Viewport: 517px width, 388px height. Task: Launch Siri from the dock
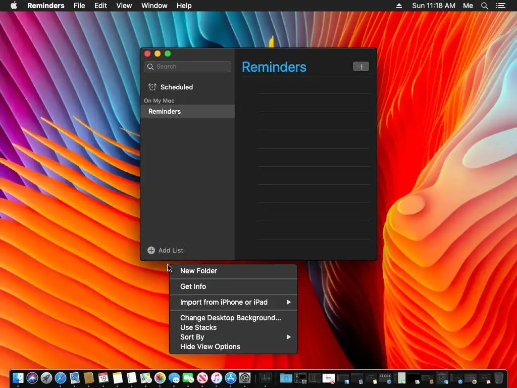coord(32,378)
